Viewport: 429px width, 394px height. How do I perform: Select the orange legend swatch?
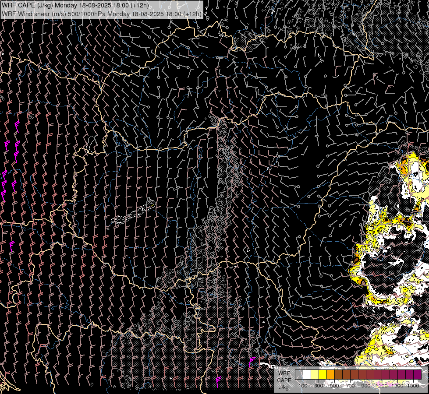(330, 374)
